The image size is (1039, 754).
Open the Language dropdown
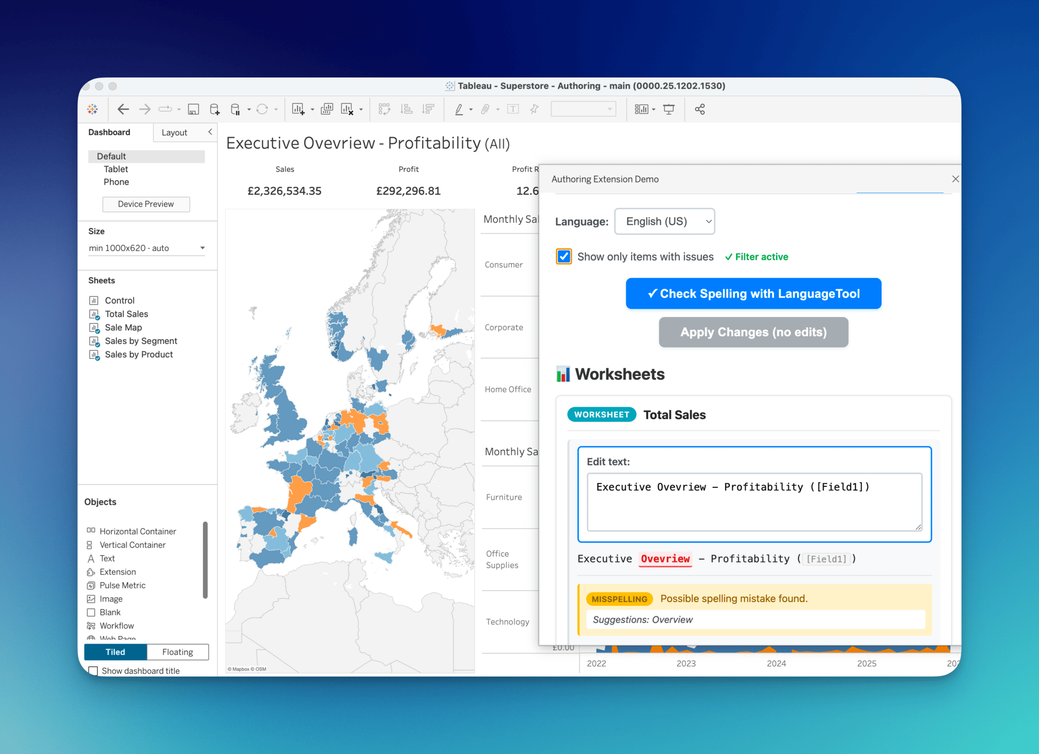[665, 221]
